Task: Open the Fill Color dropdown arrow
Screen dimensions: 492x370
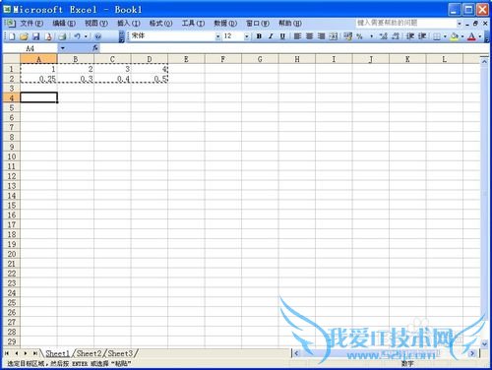Action: (462, 36)
